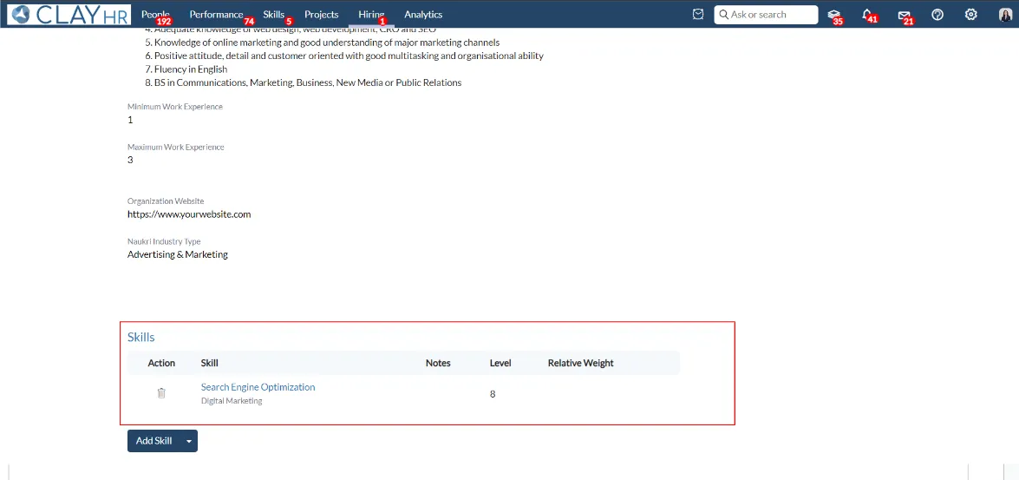Click the ClayHR logo
The height and width of the screenshot is (480, 1019).
coord(69,14)
